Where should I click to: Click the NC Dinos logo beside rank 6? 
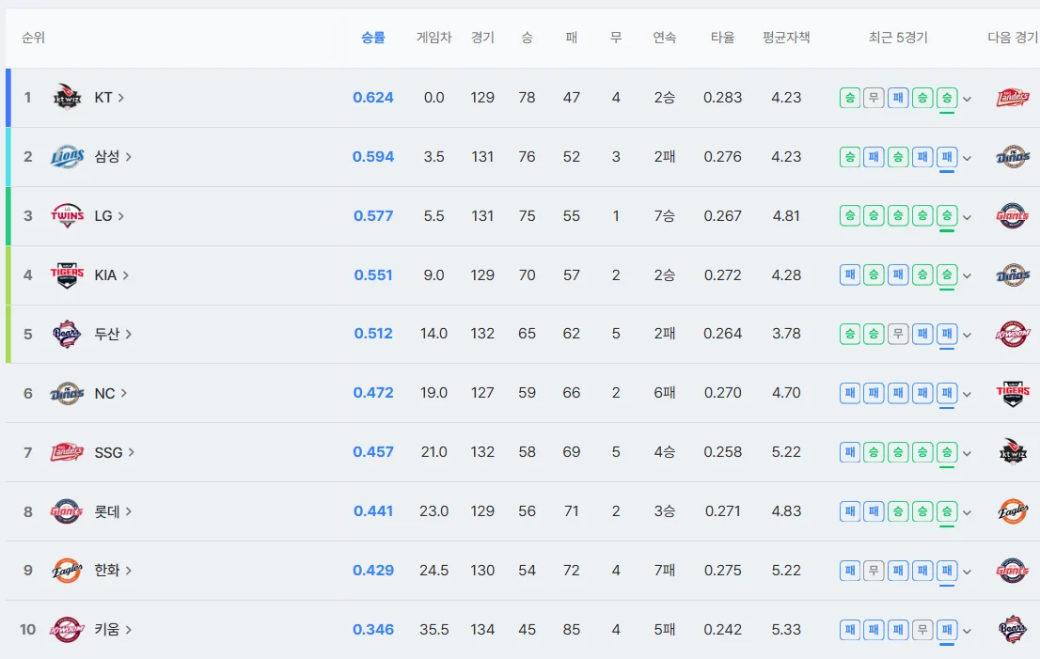coord(67,393)
